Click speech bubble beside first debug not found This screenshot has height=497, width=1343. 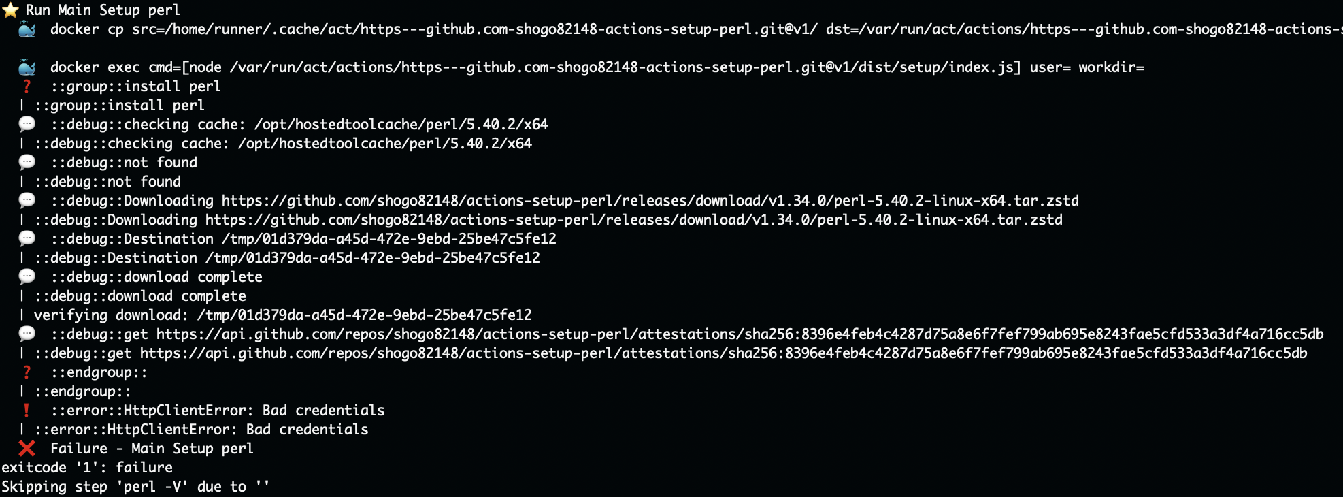pyautogui.click(x=27, y=162)
